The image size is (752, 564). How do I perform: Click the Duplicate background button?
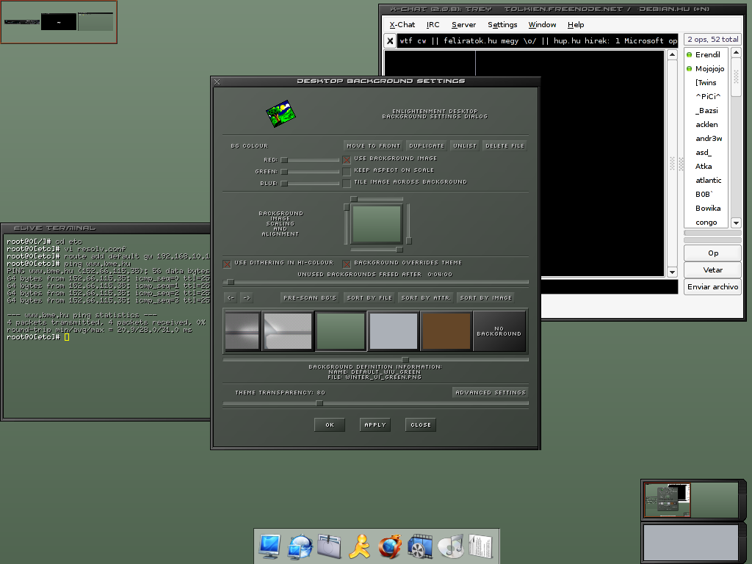(x=427, y=146)
